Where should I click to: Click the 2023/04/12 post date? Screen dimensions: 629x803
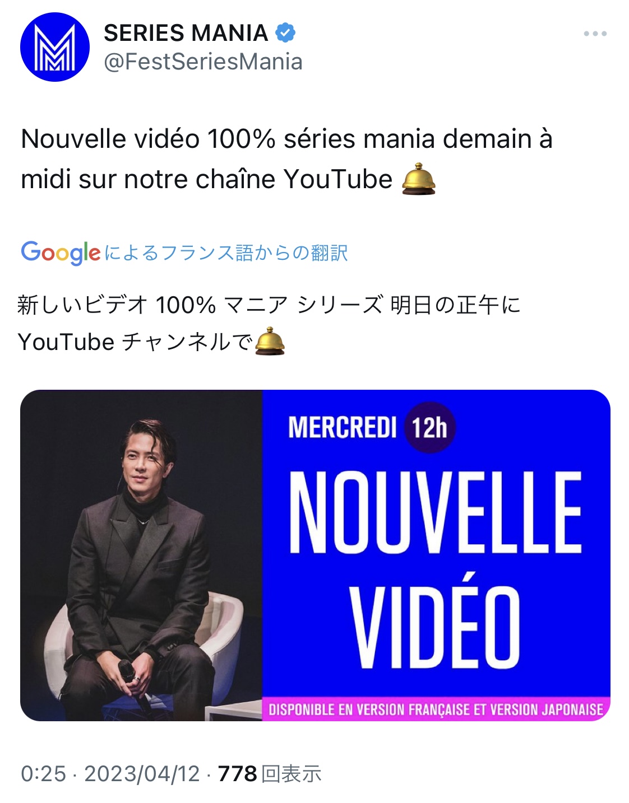142,774
